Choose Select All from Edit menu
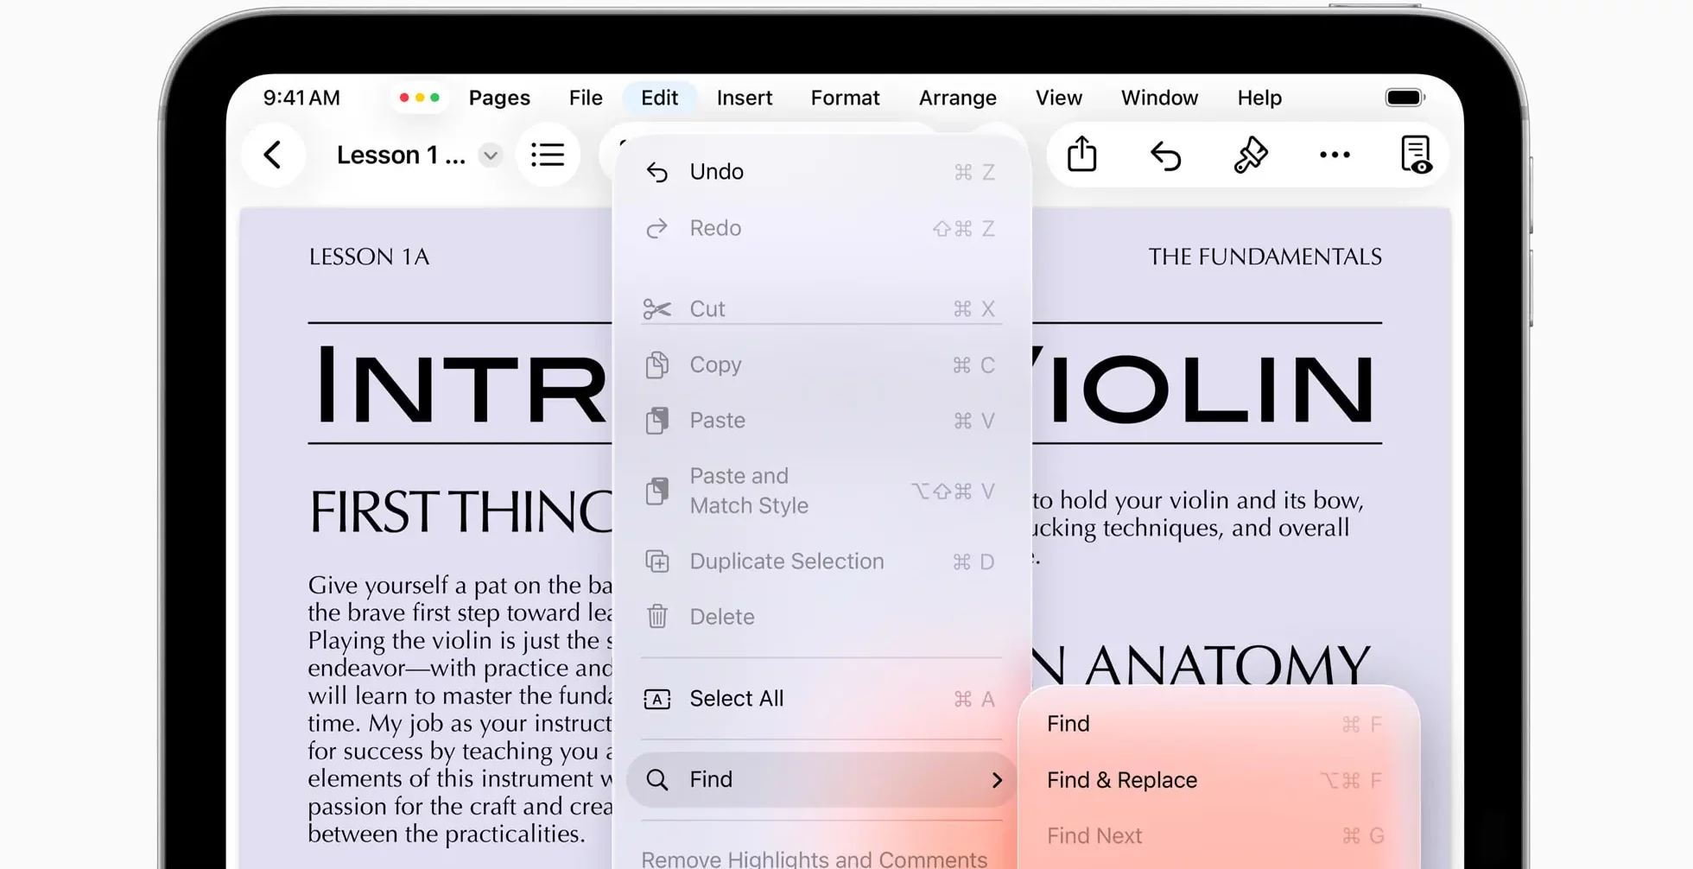Viewport: 1693px width, 869px height. [736, 699]
